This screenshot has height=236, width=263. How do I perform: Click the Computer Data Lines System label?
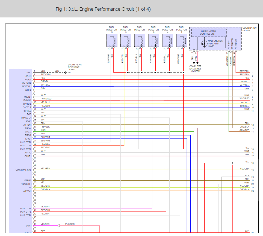(196, 69)
